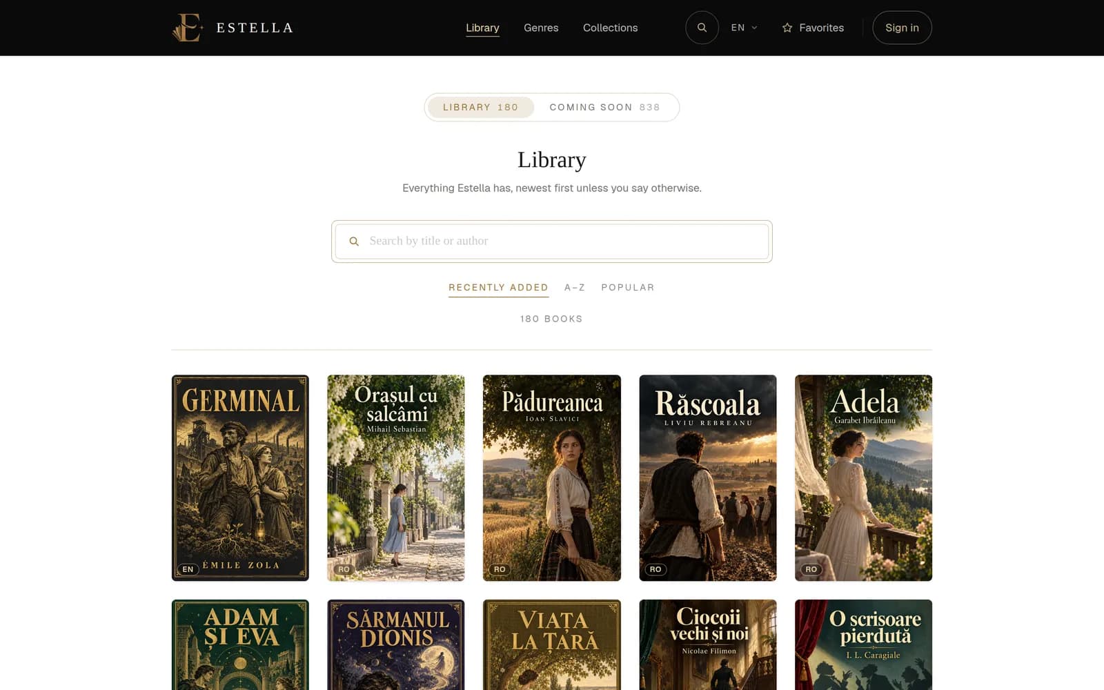Switch to Coming Soon 838 tab
The image size is (1104, 690).
[604, 107]
